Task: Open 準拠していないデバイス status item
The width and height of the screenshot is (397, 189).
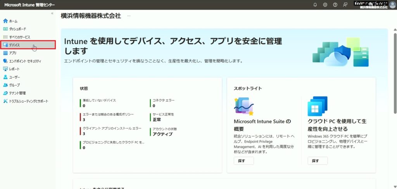Action: pos(99,101)
